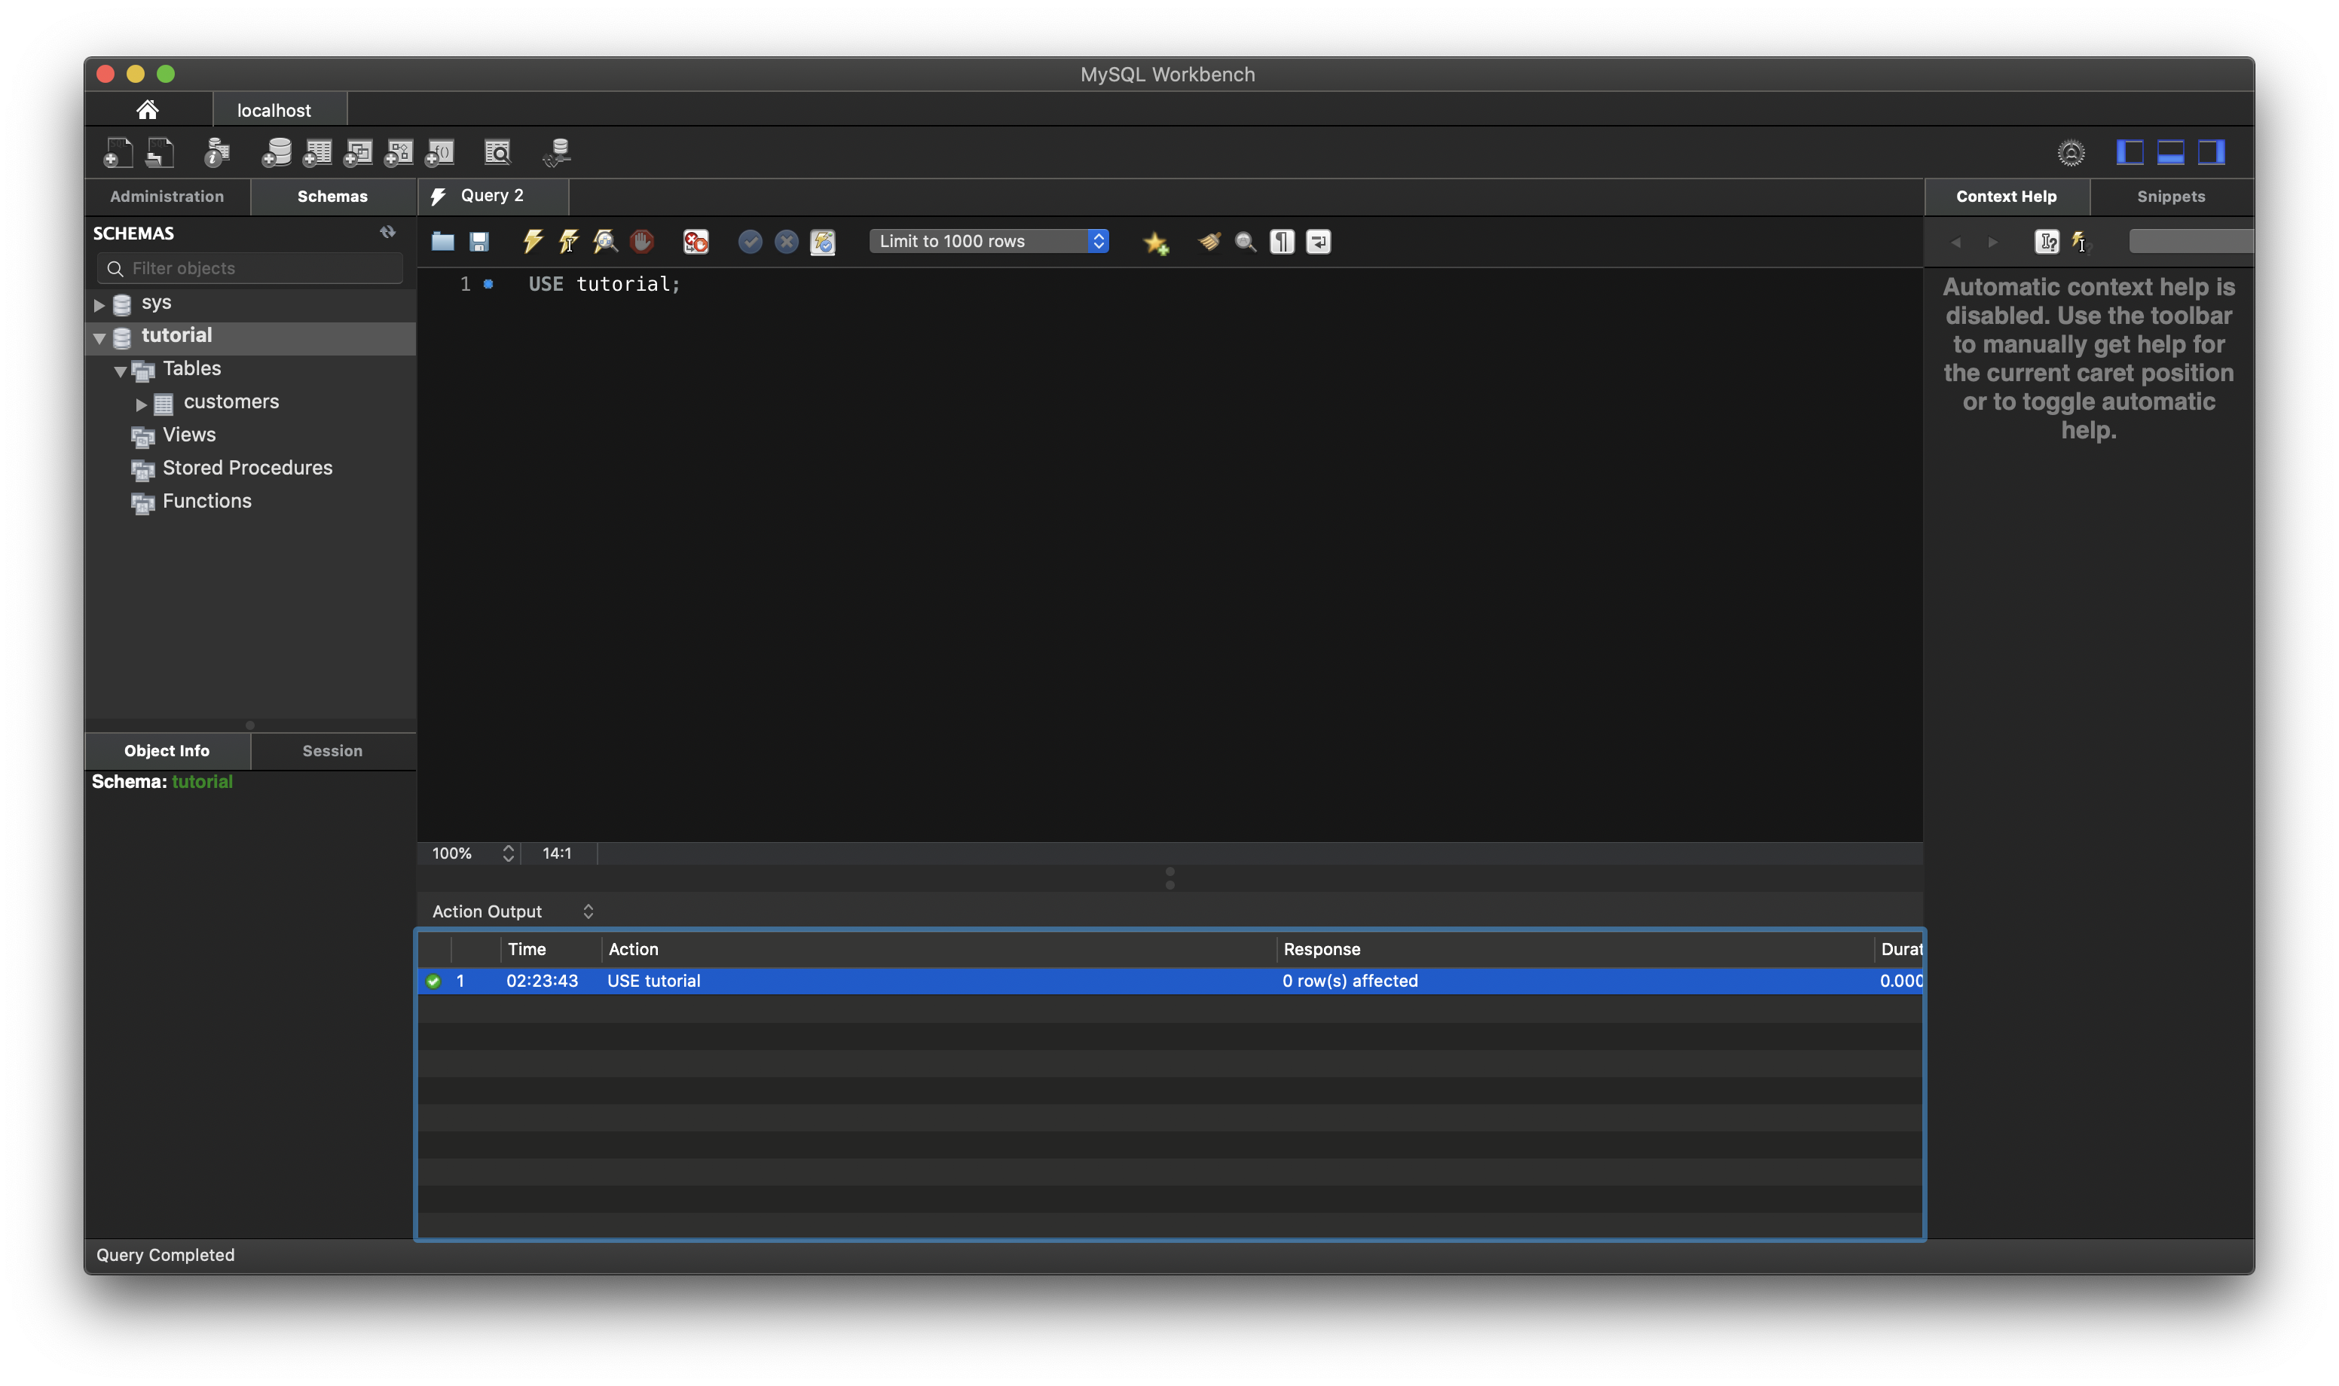
Task: Switch to the Administration tab
Action: point(167,196)
